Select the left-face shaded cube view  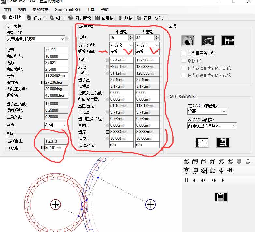(213, 161)
